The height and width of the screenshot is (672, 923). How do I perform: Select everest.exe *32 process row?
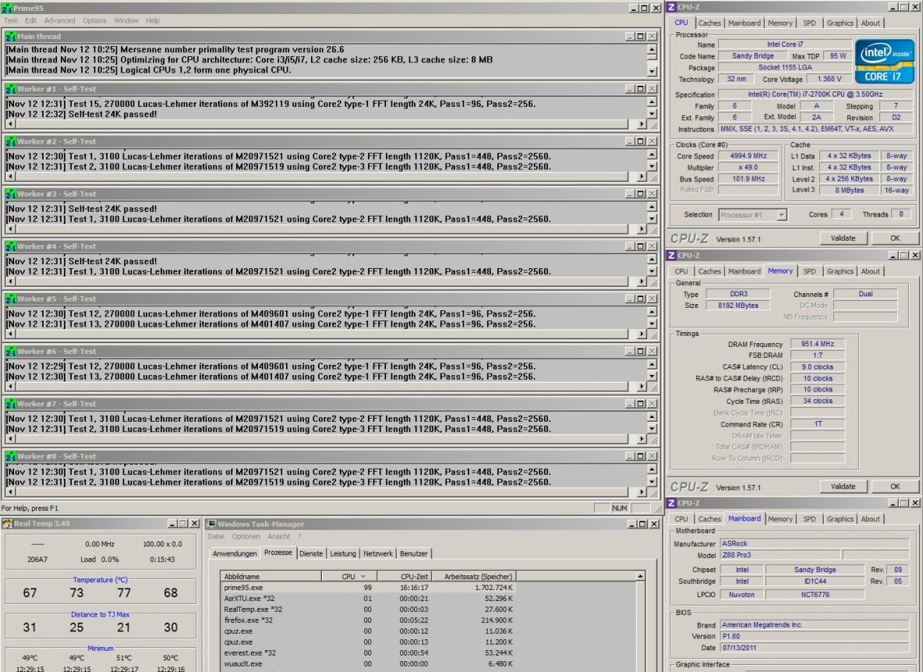(369, 653)
